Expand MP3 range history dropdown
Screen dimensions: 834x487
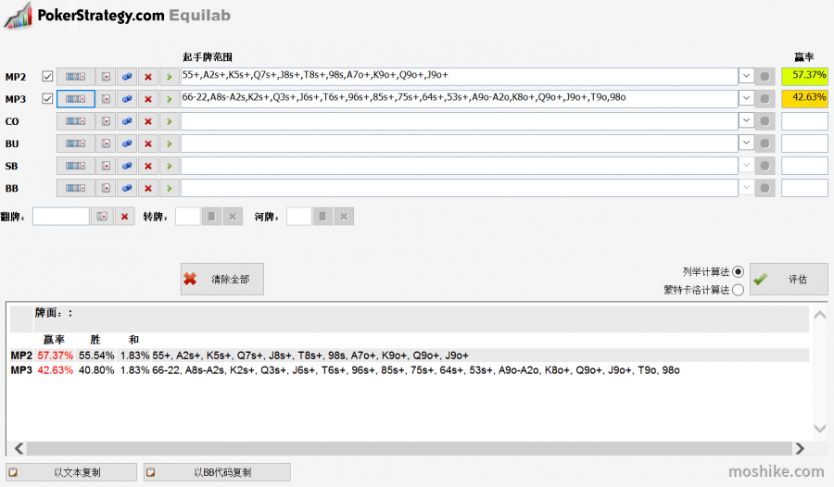(746, 98)
